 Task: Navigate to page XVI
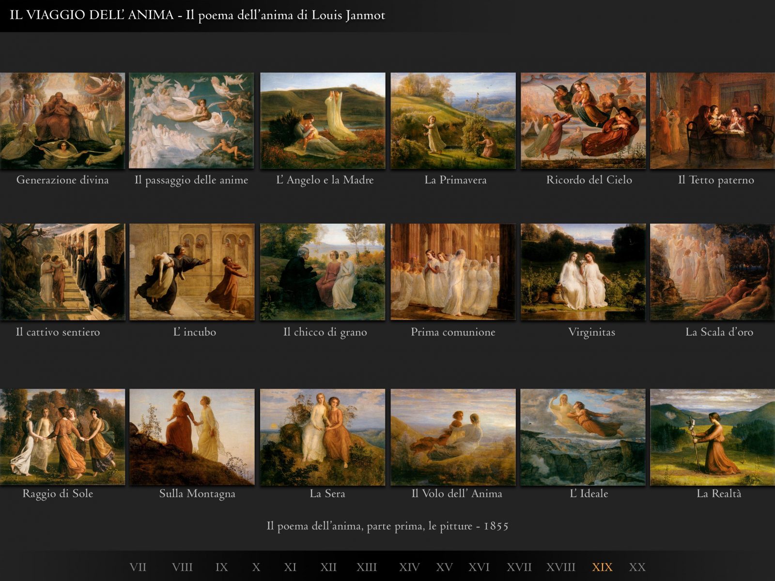[479, 567]
